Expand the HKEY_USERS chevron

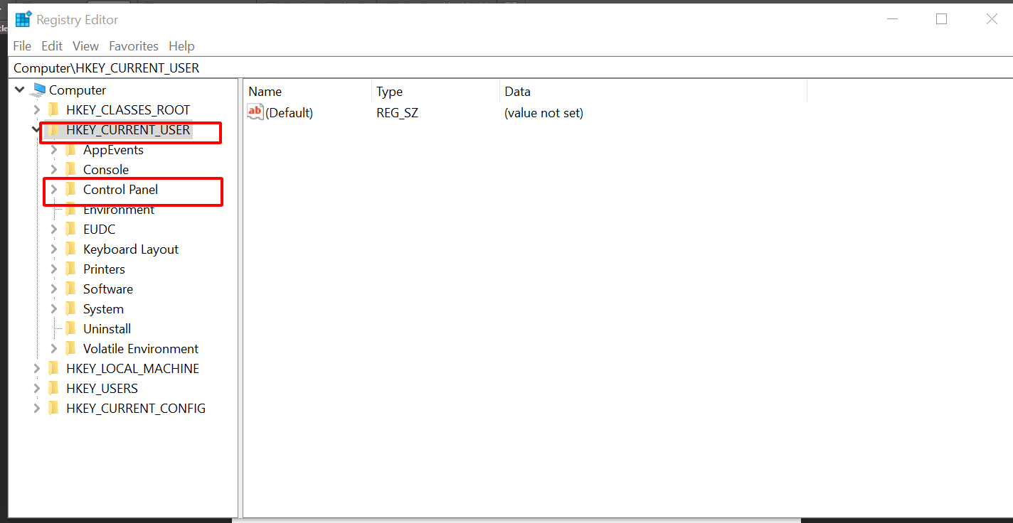tap(37, 389)
